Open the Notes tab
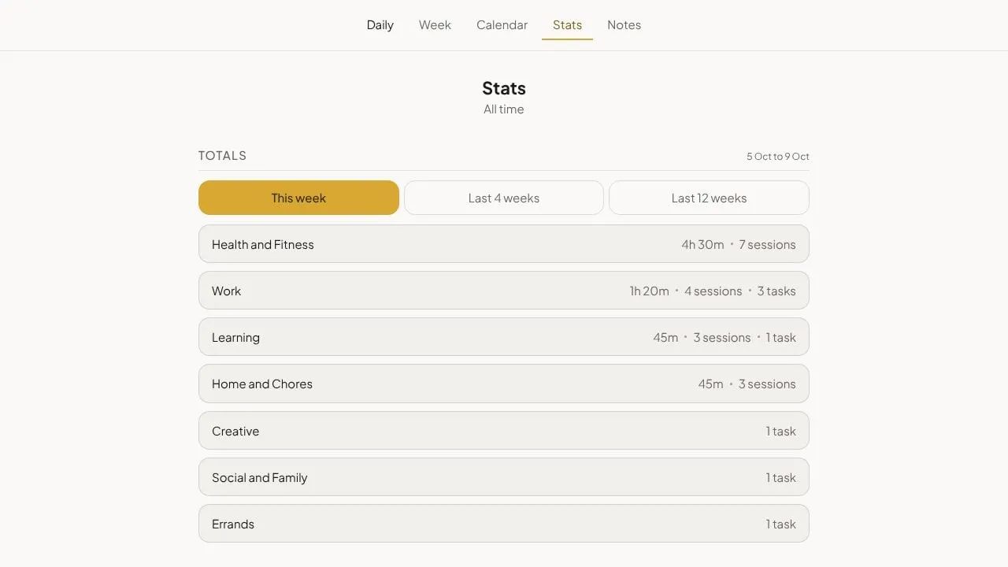1008x567 pixels. 624,25
